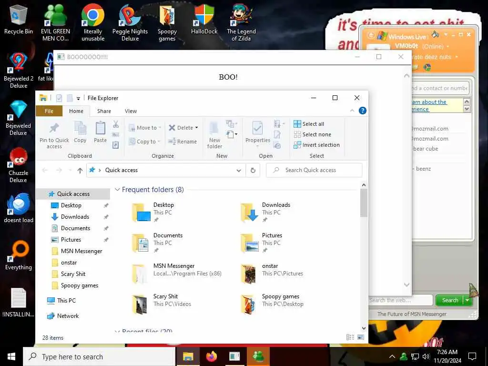Switch to the View ribbon tab
This screenshot has width=488, height=366.
pyautogui.click(x=131, y=111)
